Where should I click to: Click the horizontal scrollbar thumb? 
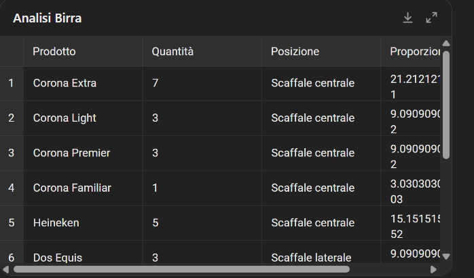tap(180, 269)
